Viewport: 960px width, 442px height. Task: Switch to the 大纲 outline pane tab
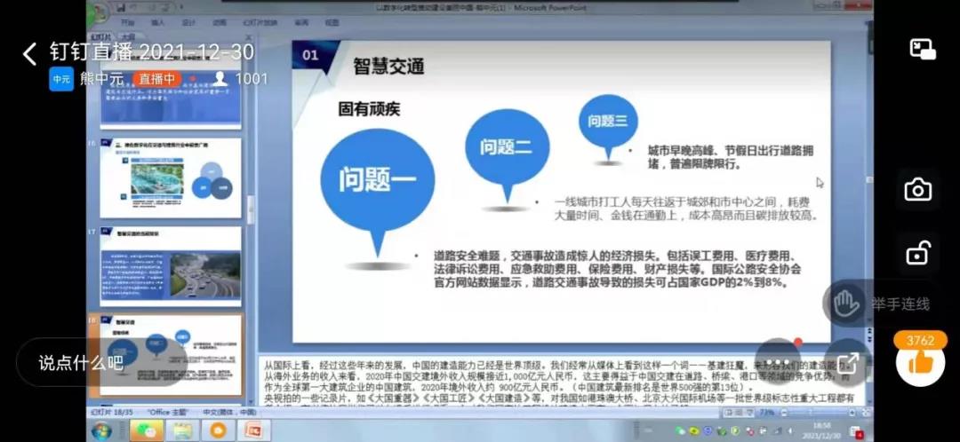click(128, 37)
